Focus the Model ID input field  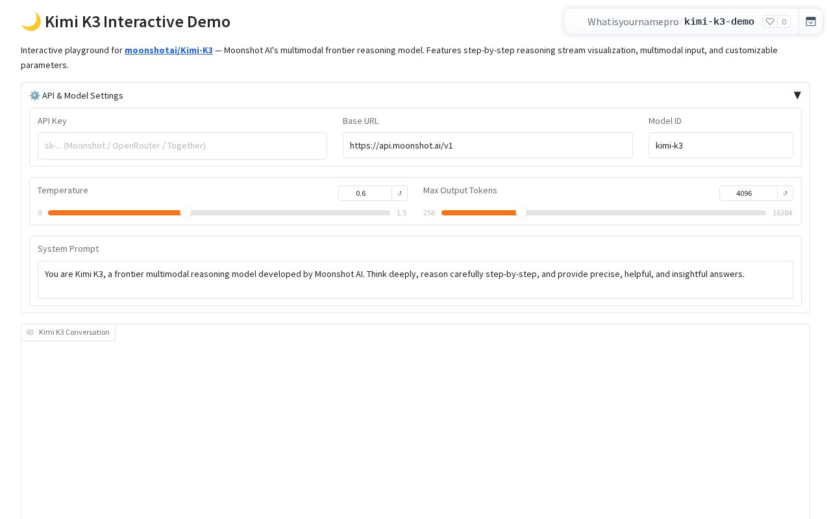point(721,145)
